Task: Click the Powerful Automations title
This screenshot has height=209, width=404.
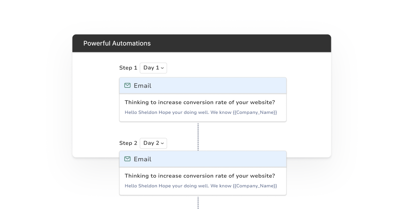Action: [x=117, y=43]
